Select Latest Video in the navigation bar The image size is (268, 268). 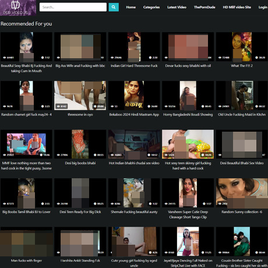pos(177,7)
